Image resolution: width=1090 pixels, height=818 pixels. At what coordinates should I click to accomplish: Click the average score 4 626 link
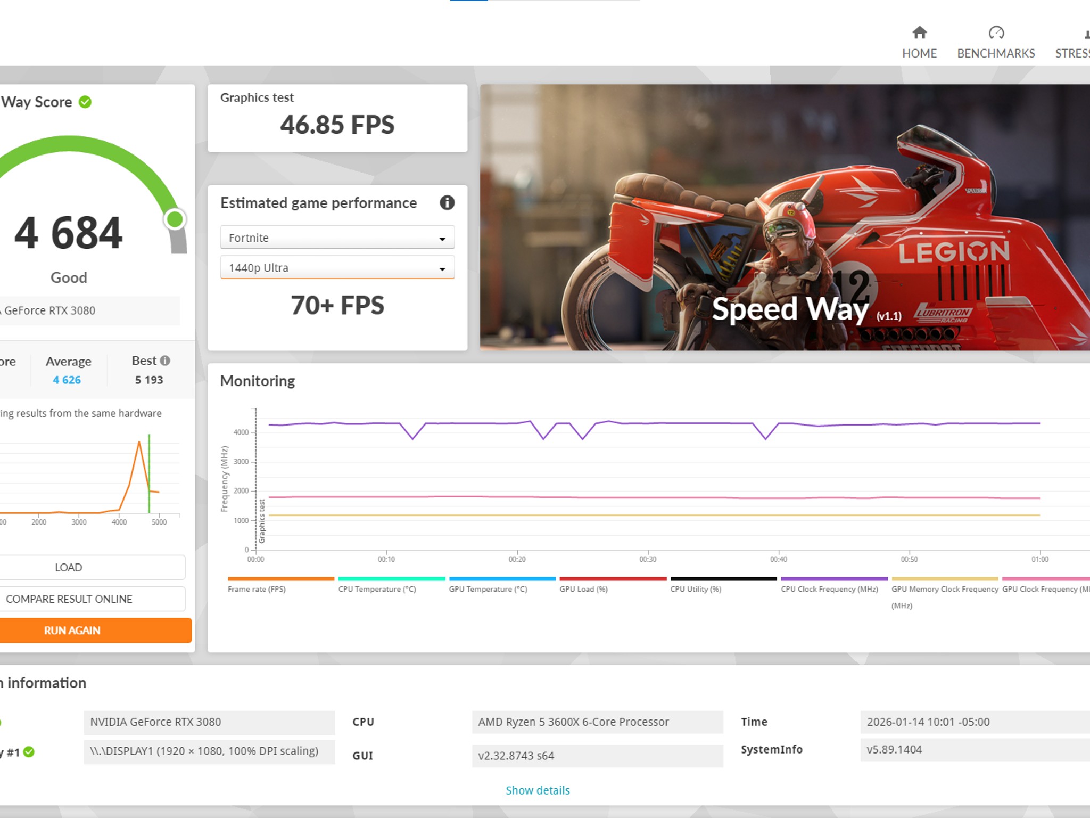click(67, 380)
